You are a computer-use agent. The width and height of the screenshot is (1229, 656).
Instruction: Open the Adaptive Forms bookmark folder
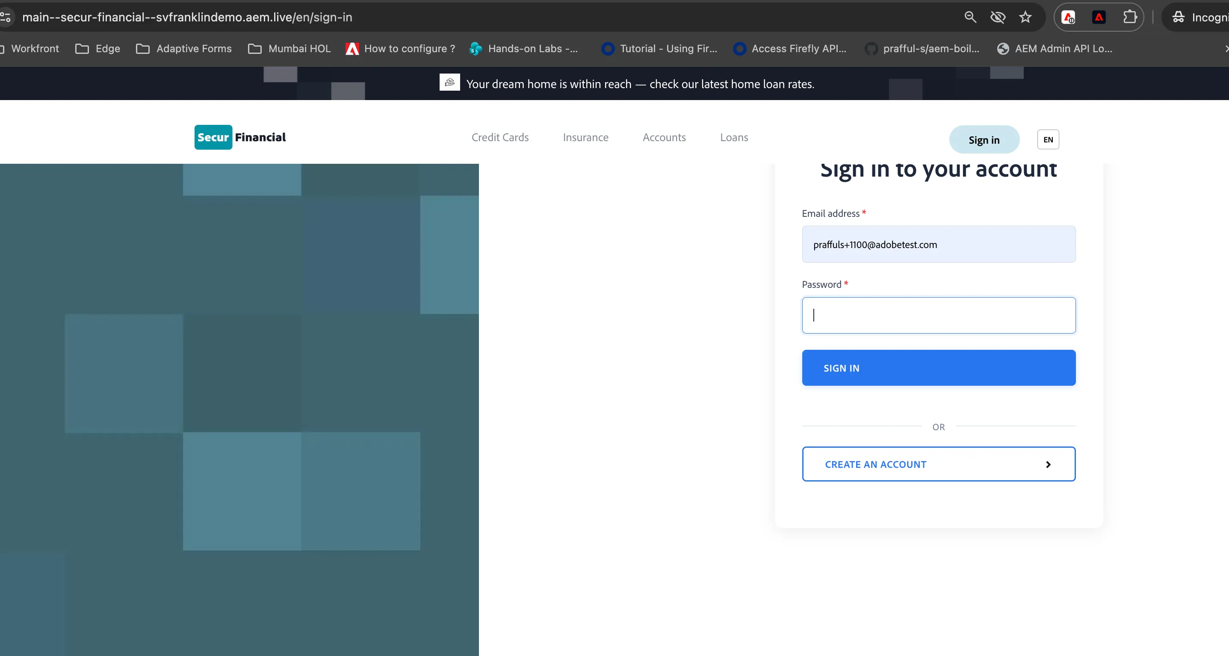[184, 49]
